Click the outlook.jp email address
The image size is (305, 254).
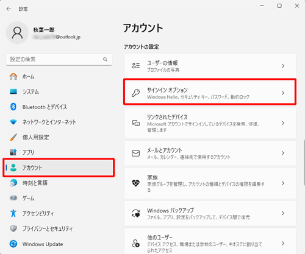coord(57,37)
